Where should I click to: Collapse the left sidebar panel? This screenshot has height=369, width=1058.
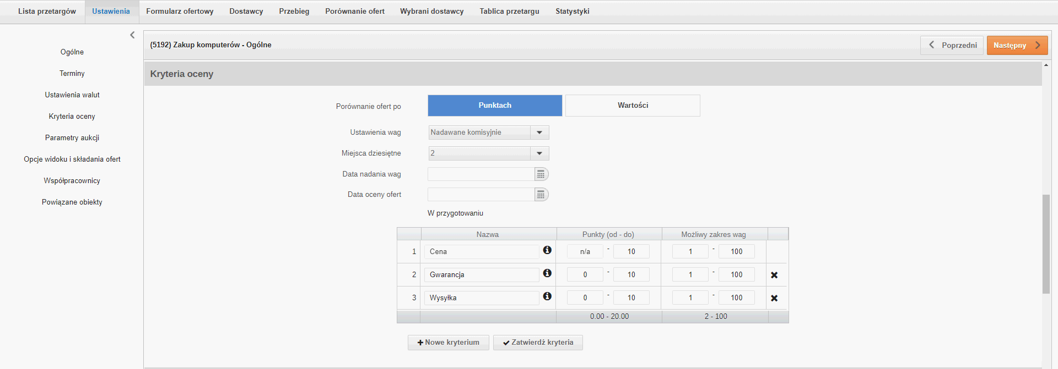(132, 35)
